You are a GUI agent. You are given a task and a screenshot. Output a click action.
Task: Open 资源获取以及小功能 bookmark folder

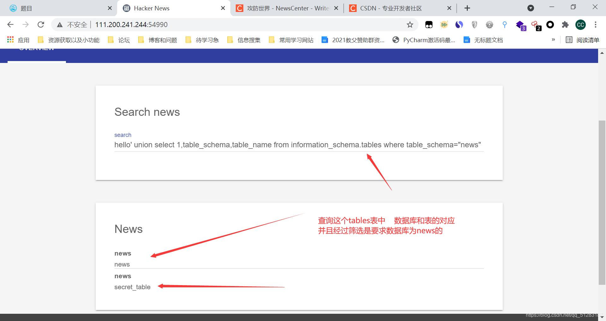pos(68,40)
